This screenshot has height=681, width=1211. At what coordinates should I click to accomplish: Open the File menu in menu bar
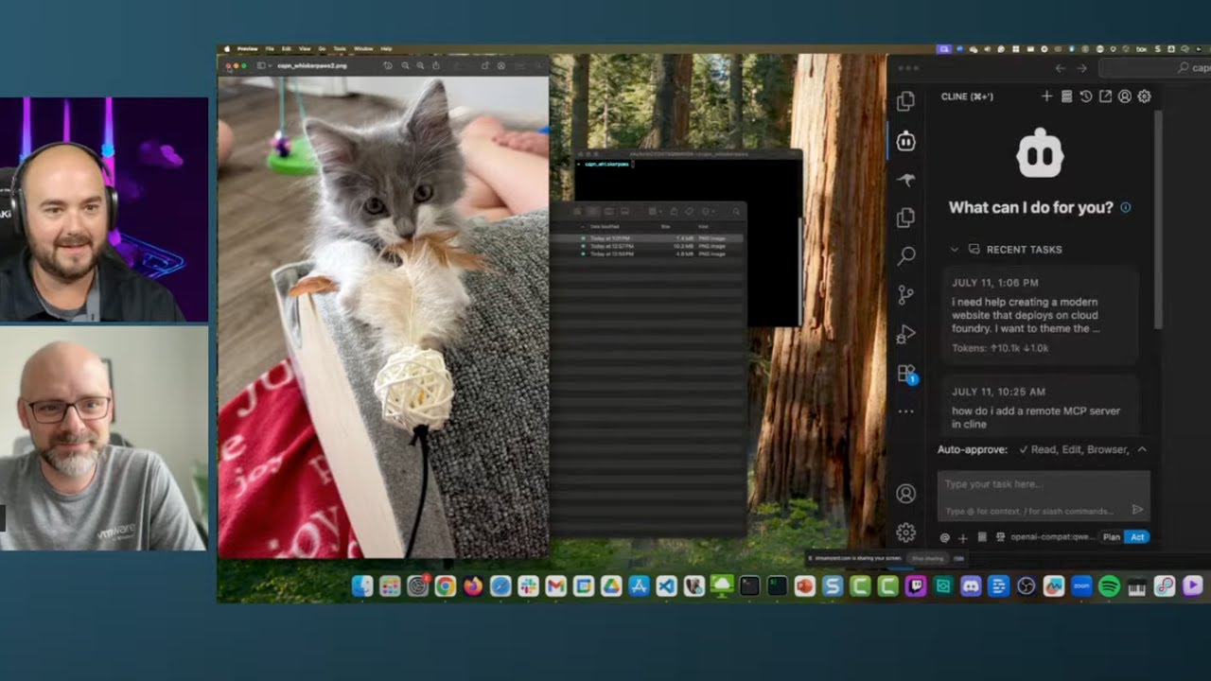[x=270, y=48]
